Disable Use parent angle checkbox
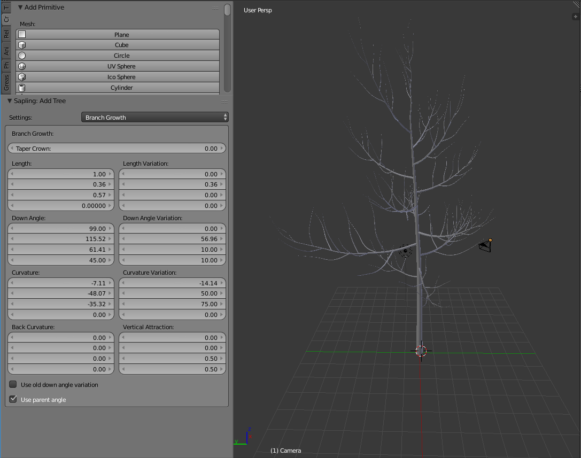This screenshot has width=581, height=458. [13, 399]
